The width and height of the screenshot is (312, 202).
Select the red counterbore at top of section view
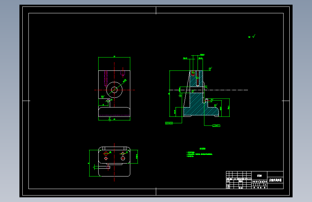[x=193, y=73]
